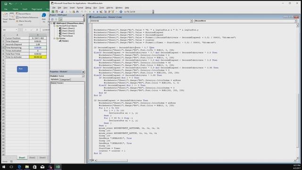The image size is (302, 170).
Task: Open Object Browser via toolbar icon
Action: [113, 12]
